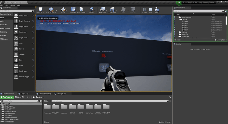Open the Blueprints toolbar icon
228x124 pixels.
tap(102, 10)
